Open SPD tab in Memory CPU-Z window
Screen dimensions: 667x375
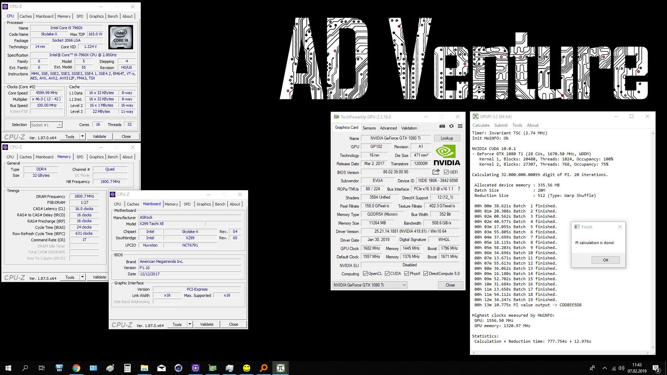tap(80, 157)
